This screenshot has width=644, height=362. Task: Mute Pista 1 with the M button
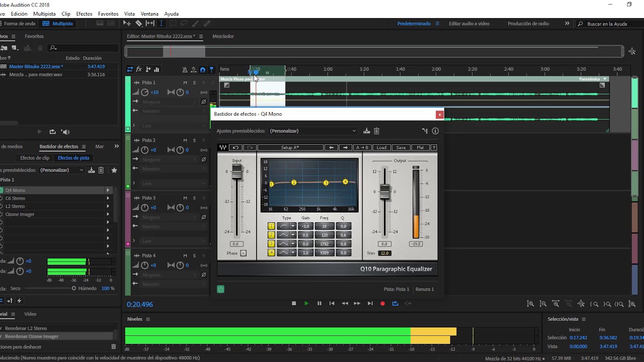[185, 82]
